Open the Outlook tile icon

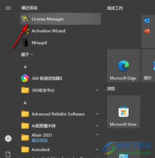click(x=147, y=20)
